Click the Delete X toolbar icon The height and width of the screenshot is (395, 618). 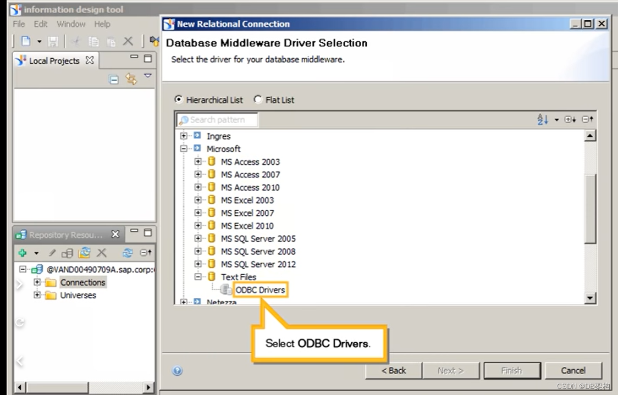click(128, 41)
